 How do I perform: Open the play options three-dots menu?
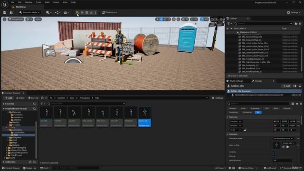[95, 12]
